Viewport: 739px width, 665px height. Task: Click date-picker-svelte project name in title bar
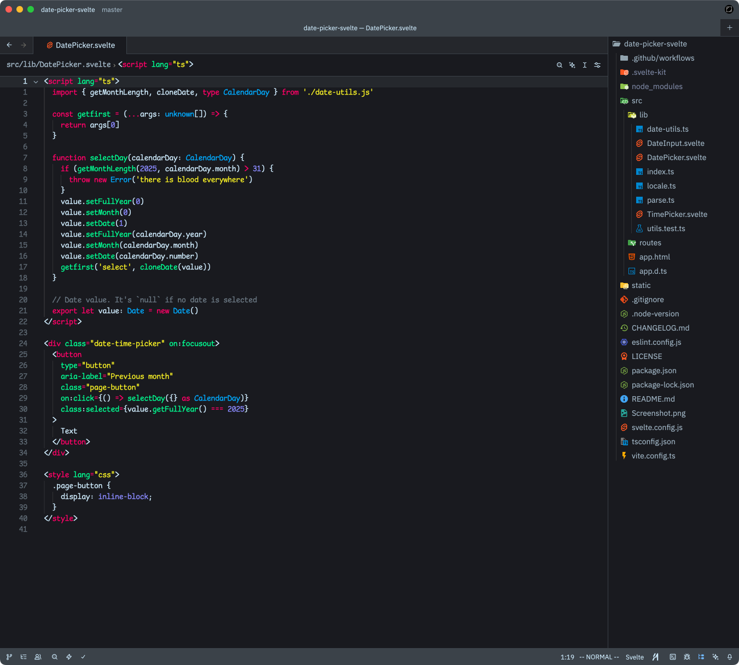pos(68,9)
